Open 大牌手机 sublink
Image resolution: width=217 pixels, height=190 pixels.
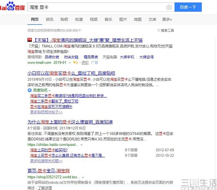[127, 57]
